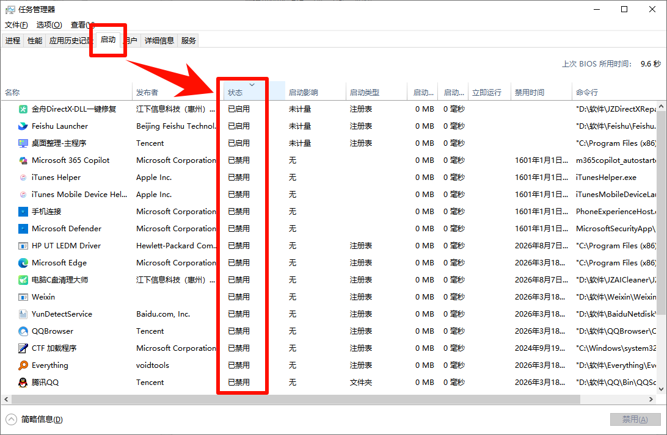Switch to the 应用历史记录 tab
Viewport: 667px width, 435px height.
tap(70, 40)
